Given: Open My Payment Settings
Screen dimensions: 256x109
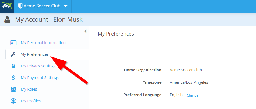Looking at the screenshot, I should click(40, 78).
